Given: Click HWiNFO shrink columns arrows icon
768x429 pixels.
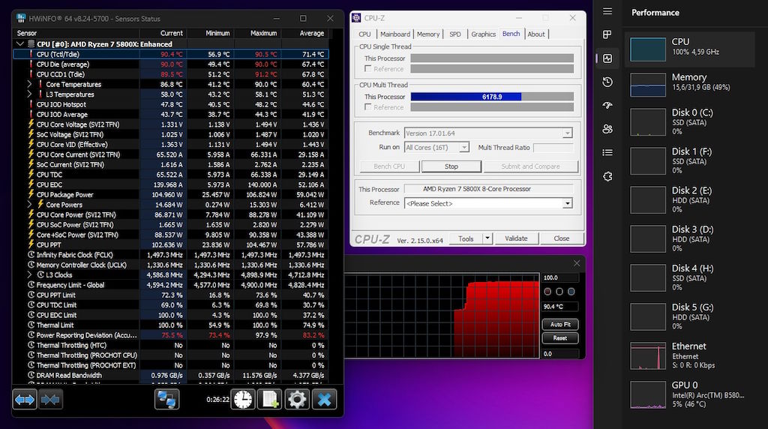Looking at the screenshot, I should (x=50, y=400).
